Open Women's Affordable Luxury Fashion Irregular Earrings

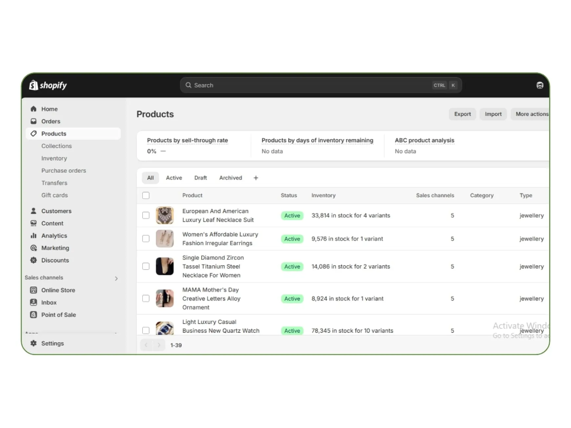pyautogui.click(x=220, y=239)
